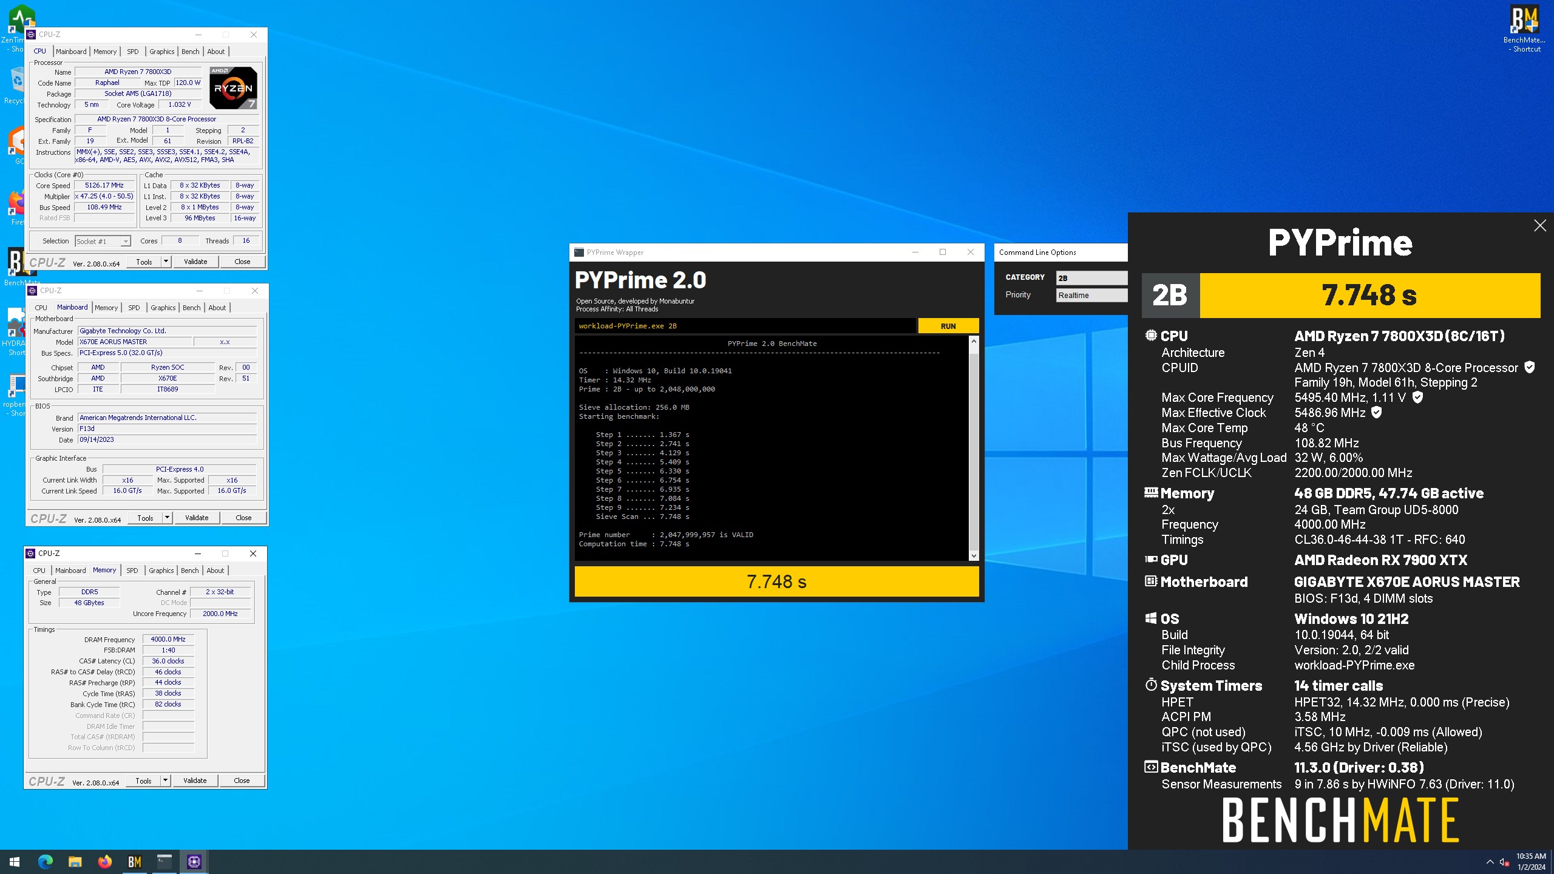Close the BenchMate PYPrime result panel
Image resolution: width=1554 pixels, height=874 pixels.
(1540, 226)
